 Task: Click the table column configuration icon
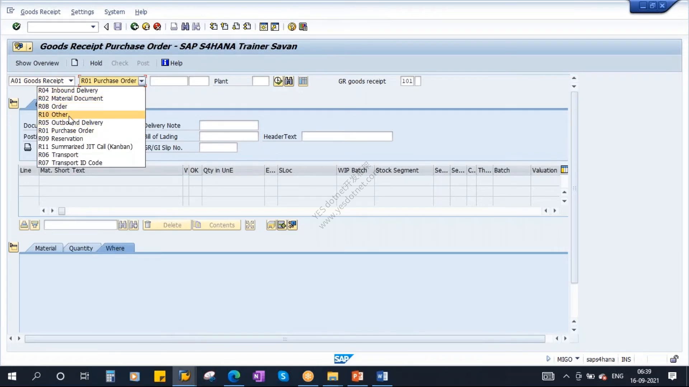564,170
